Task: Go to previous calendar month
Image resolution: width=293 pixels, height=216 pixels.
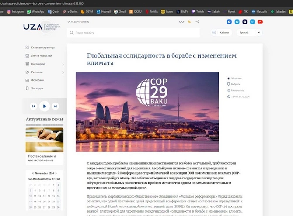Action: click(x=33, y=173)
